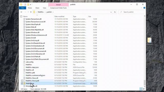Go up one folder level
This screenshot has height=92, width=164.
[31, 12]
